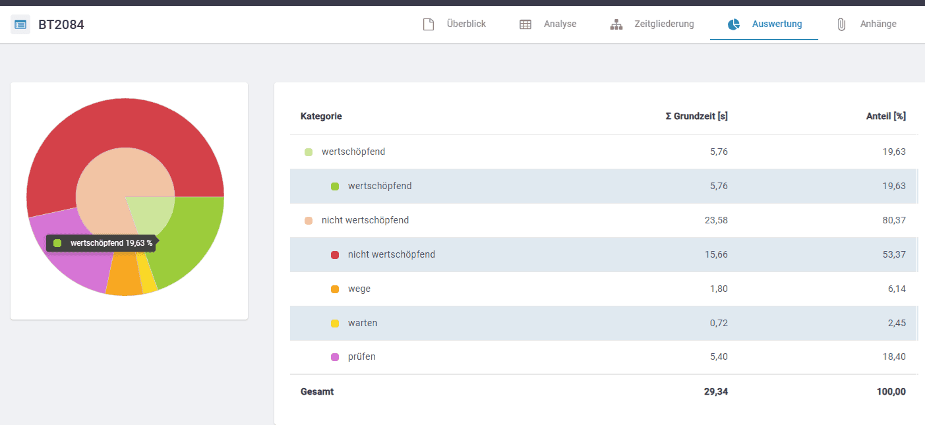
Task: Click the Auswertung pie chart icon
Action: pos(734,24)
